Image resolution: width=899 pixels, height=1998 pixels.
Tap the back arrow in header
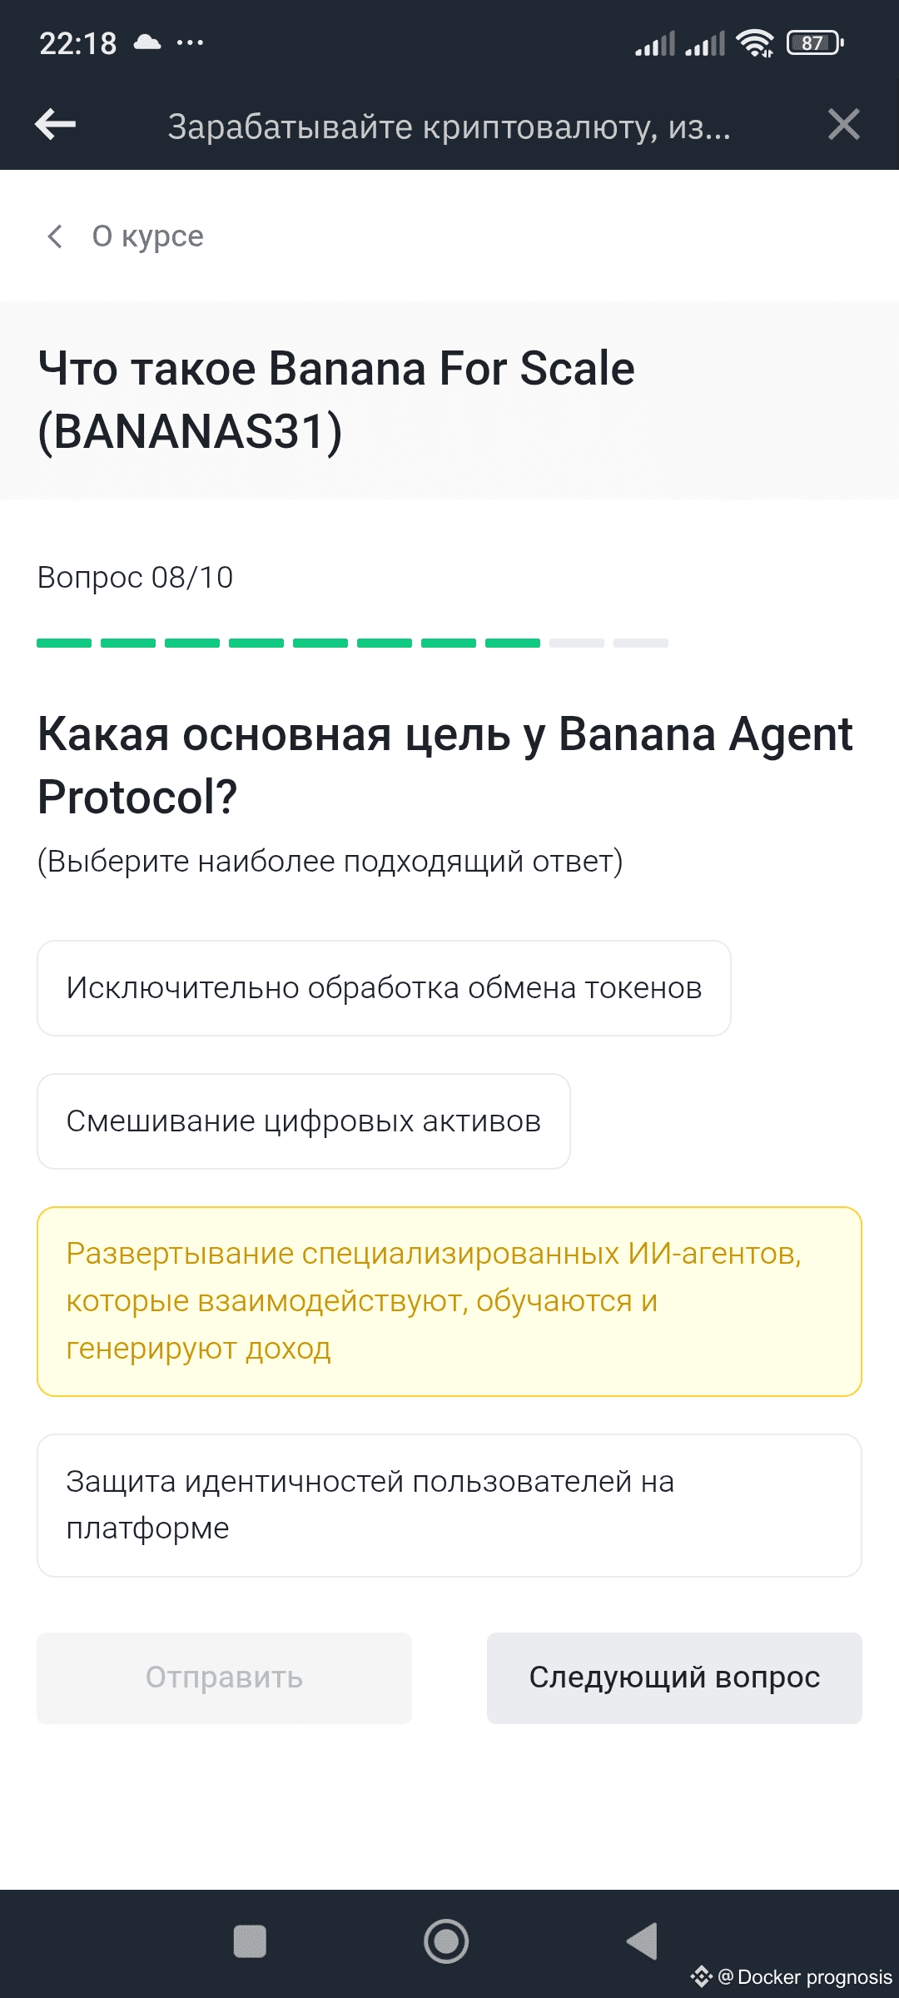coord(56,125)
